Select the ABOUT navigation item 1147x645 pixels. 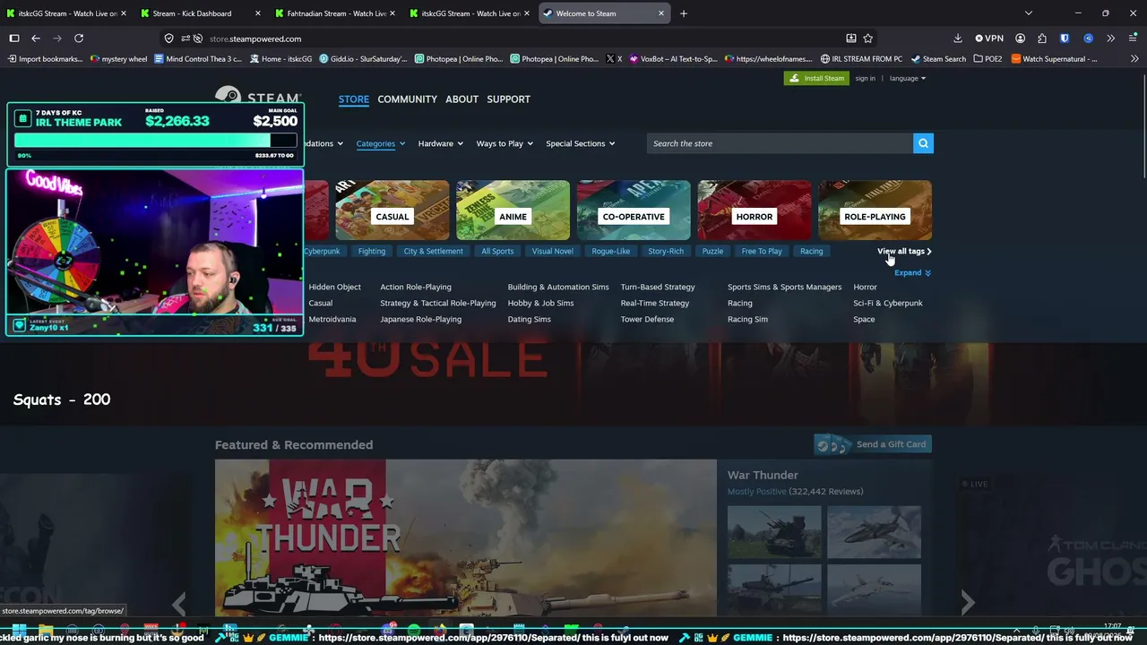461,99
